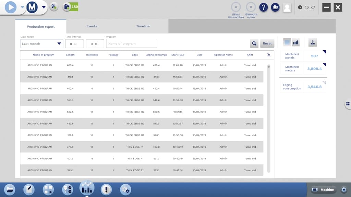Open the folder icon in bottom bar
This screenshot has height=197, width=351.
(x=9, y=189)
